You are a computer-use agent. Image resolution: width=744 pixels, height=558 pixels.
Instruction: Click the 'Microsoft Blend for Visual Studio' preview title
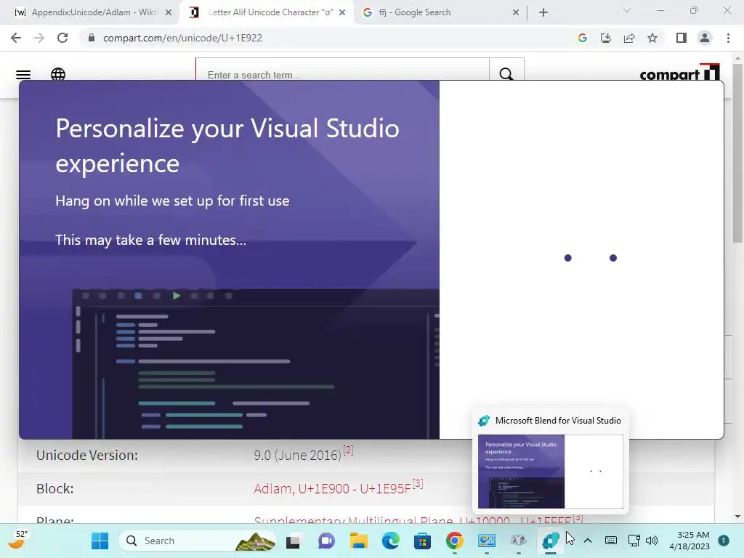coord(558,421)
